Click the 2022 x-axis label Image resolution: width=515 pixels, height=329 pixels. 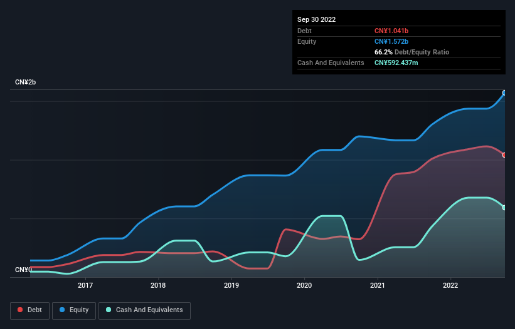pos(450,285)
